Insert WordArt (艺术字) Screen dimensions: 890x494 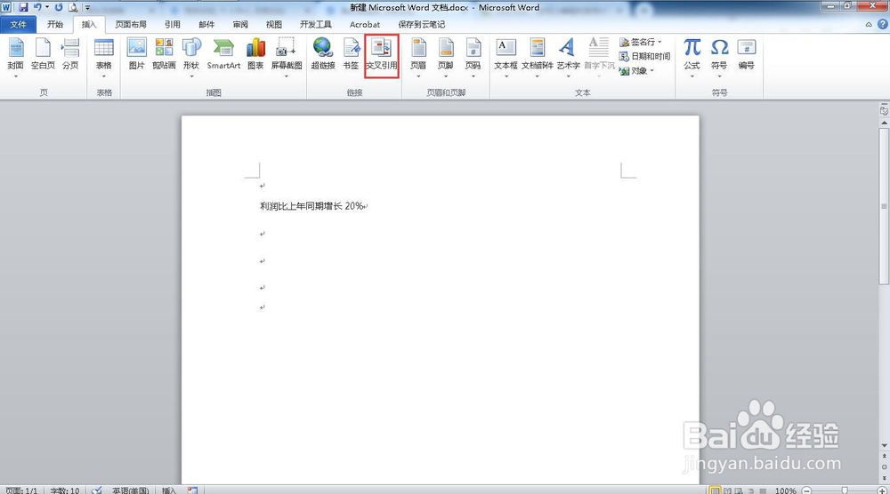568,57
